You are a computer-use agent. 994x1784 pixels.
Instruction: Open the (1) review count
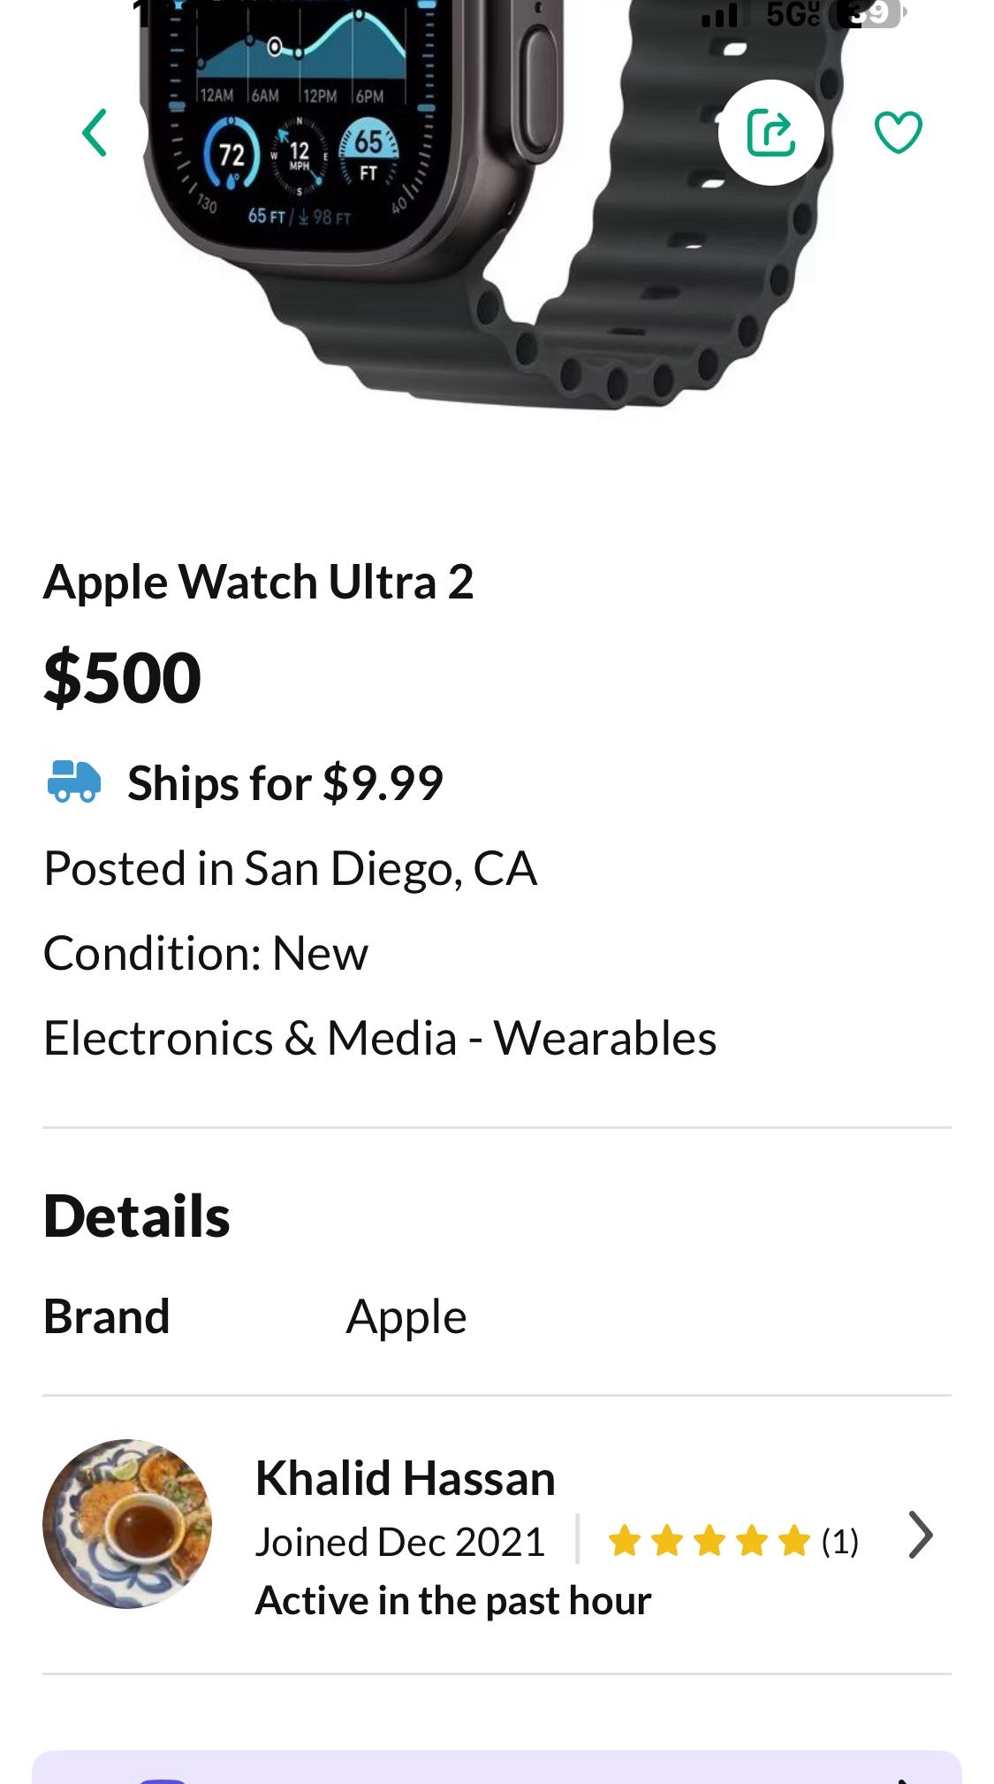[839, 1542]
